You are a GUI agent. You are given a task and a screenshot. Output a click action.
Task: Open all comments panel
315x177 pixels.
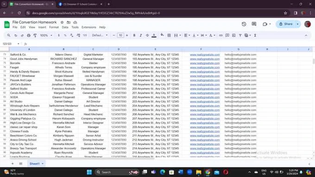point(254,24)
